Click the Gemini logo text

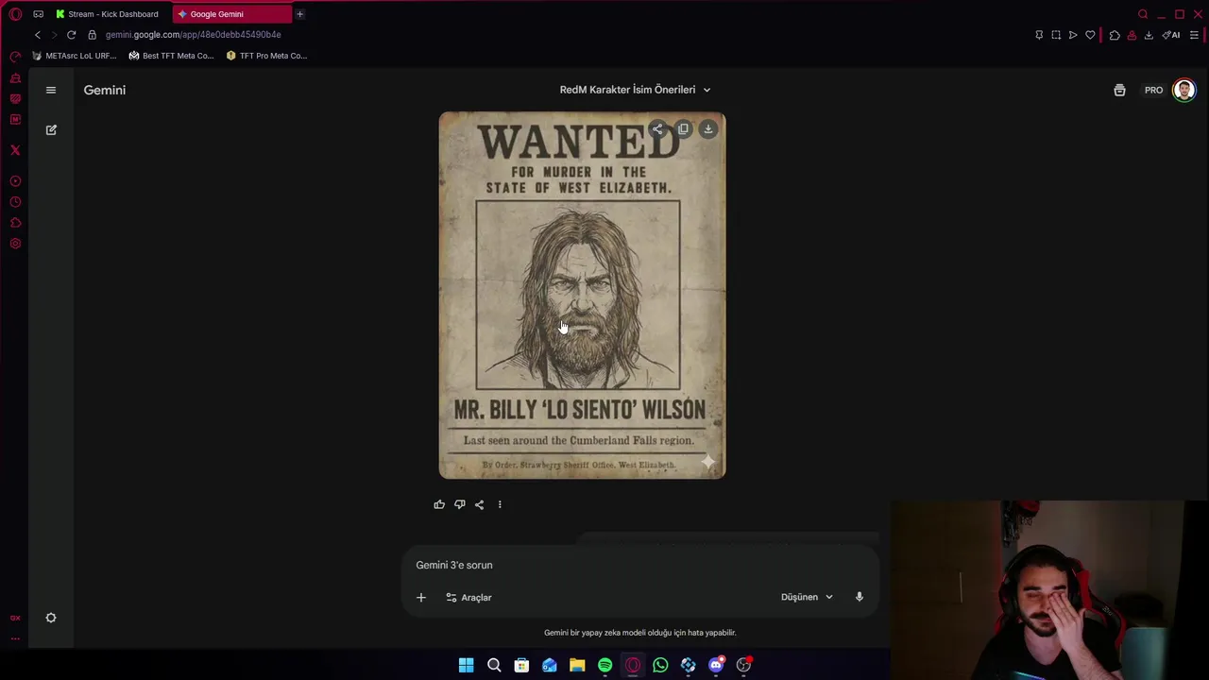point(105,90)
